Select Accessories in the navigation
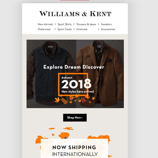158x158 pixels. pyautogui.click(x=108, y=29)
